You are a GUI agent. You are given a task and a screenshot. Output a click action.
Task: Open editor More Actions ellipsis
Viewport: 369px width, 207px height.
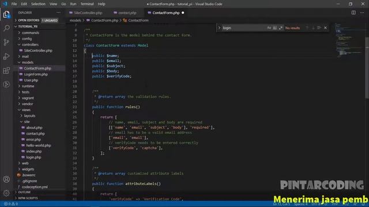coord(362,13)
